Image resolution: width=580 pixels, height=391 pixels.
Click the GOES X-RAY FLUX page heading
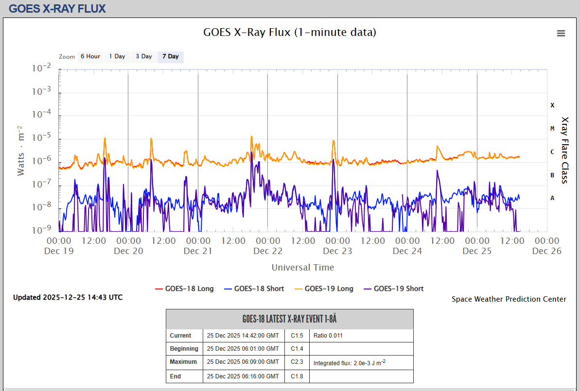(57, 9)
